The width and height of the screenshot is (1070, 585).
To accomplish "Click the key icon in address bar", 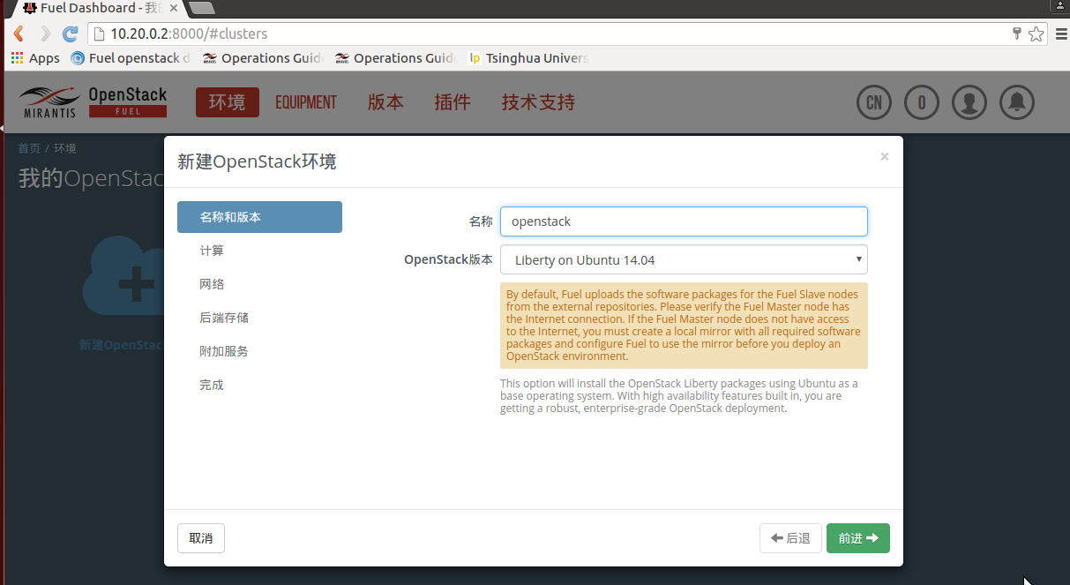I will click(x=1017, y=34).
